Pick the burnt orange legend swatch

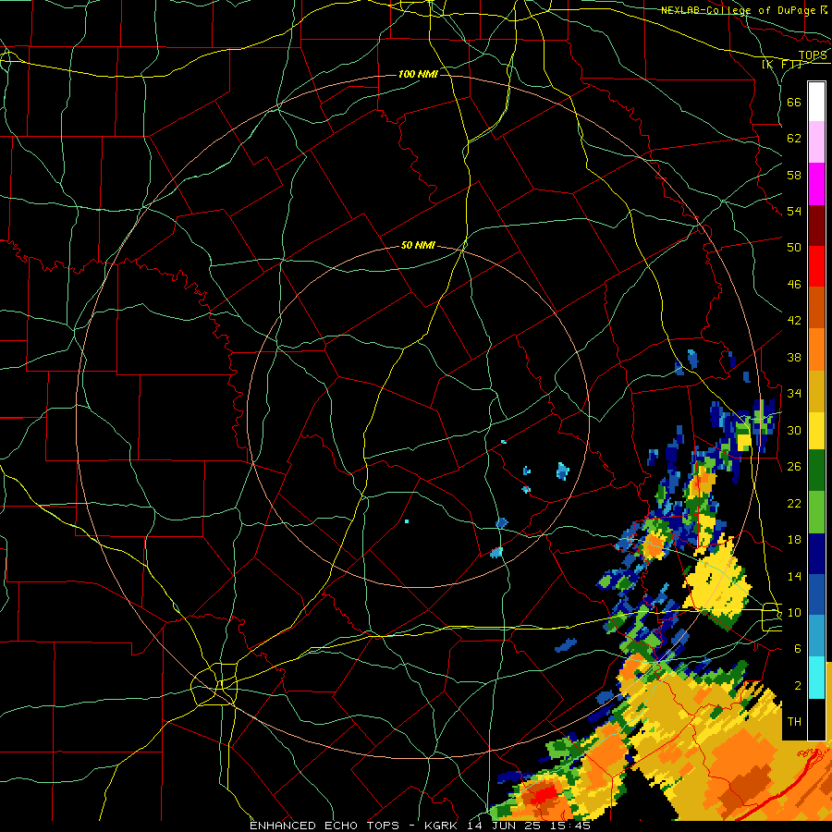(x=816, y=307)
